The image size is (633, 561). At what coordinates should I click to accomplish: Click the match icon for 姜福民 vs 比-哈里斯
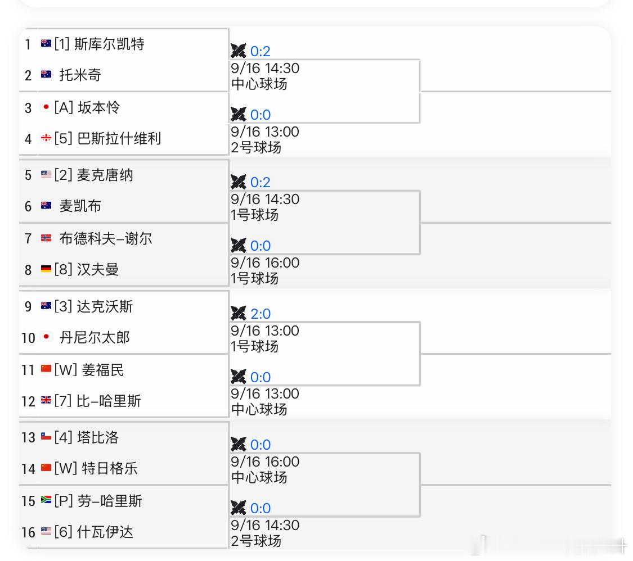(x=238, y=377)
